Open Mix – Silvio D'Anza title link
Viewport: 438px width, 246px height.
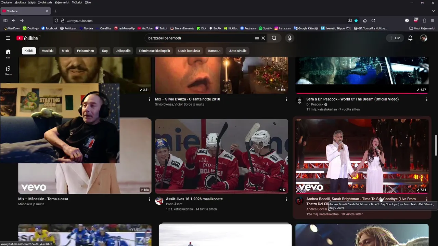coord(188,99)
